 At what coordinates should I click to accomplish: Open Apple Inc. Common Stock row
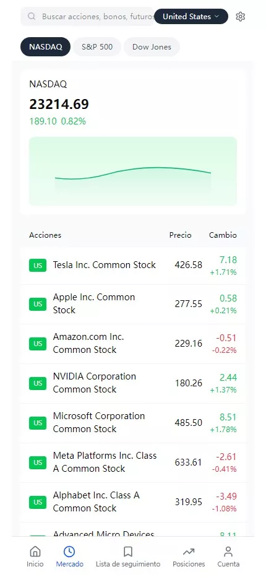[x=133, y=304]
